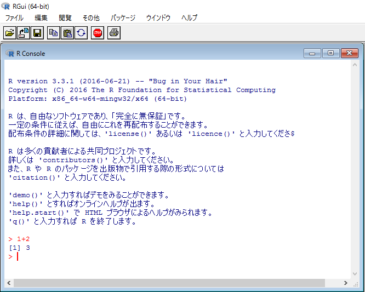Viewport: 365px width, 292px height.
Task: Close the R Console window
Action: (x=350, y=53)
